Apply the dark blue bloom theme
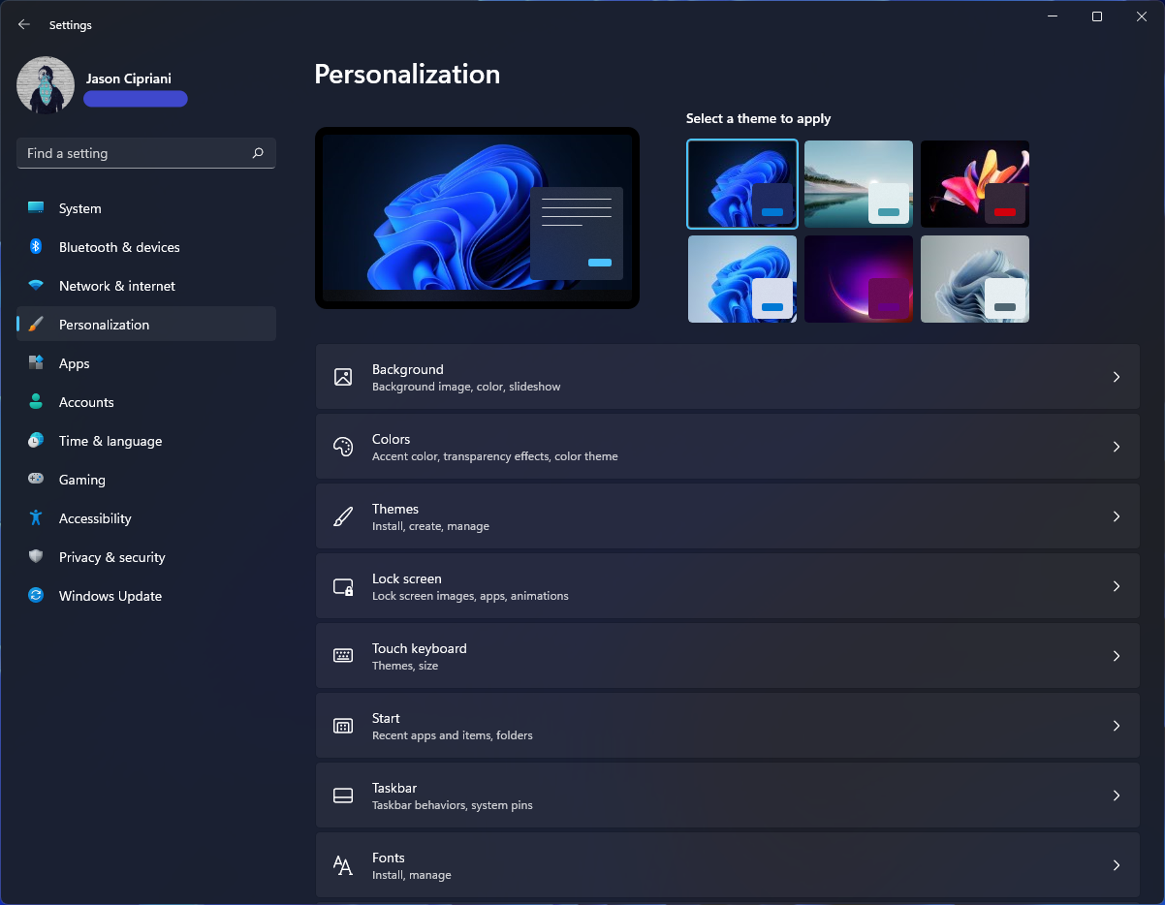 [742, 184]
